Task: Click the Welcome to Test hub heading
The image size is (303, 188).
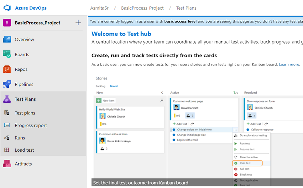Action: pos(121,34)
